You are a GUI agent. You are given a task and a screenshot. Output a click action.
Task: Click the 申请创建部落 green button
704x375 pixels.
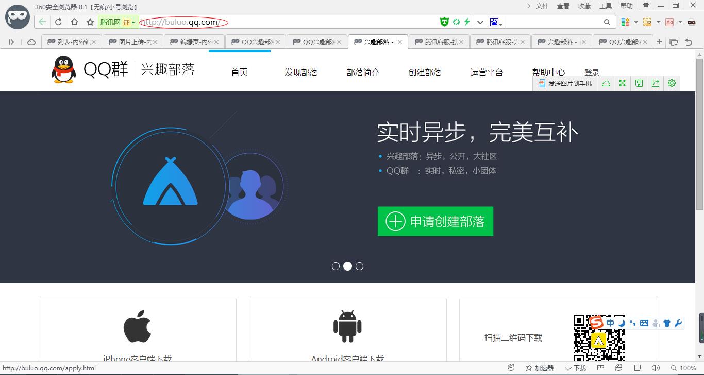(x=435, y=221)
